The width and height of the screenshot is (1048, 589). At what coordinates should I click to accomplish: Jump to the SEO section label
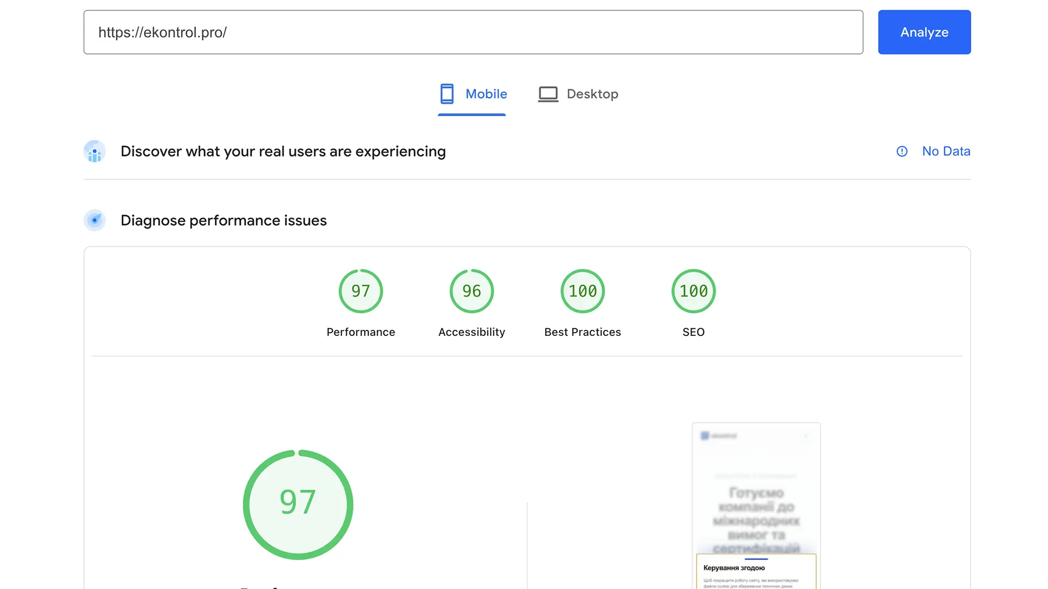tap(693, 332)
